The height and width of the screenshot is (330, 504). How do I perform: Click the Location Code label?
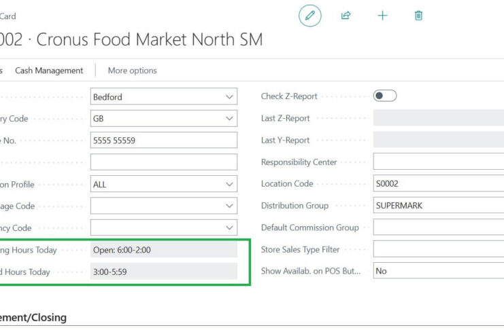[x=287, y=183]
